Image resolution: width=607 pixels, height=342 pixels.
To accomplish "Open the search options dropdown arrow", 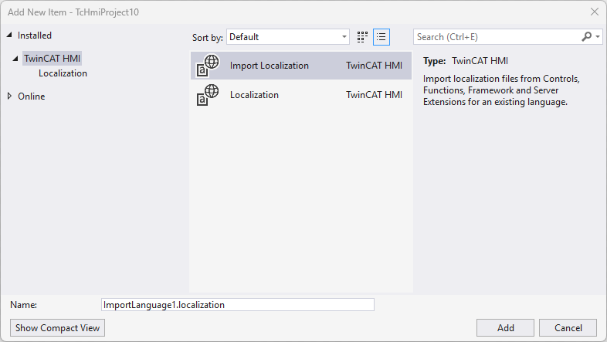I will (x=598, y=37).
